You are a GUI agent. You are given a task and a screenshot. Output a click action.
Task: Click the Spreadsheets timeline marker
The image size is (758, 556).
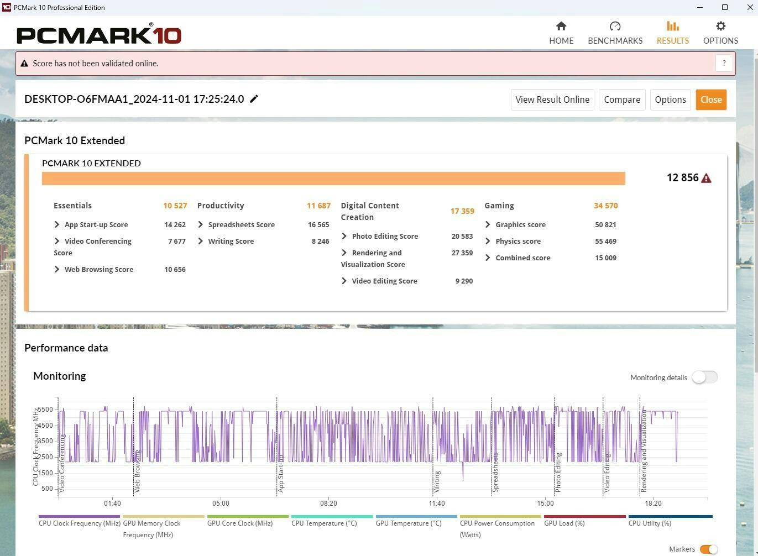(x=495, y=473)
